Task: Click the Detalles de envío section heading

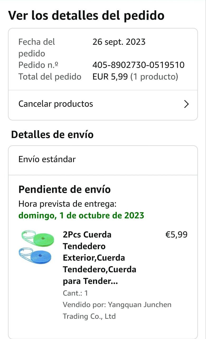Action: point(52,135)
